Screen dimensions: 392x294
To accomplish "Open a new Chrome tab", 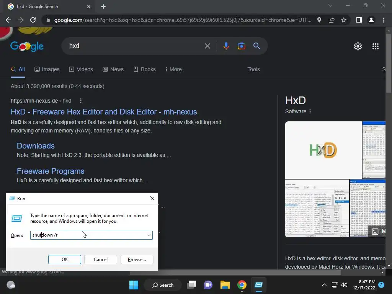I will pos(103,7).
